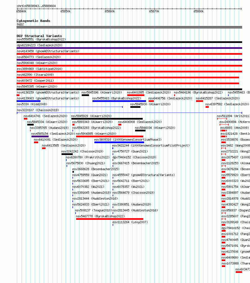Click the nsv2813445 (Huddleston2016) label

tap(135, 211)
